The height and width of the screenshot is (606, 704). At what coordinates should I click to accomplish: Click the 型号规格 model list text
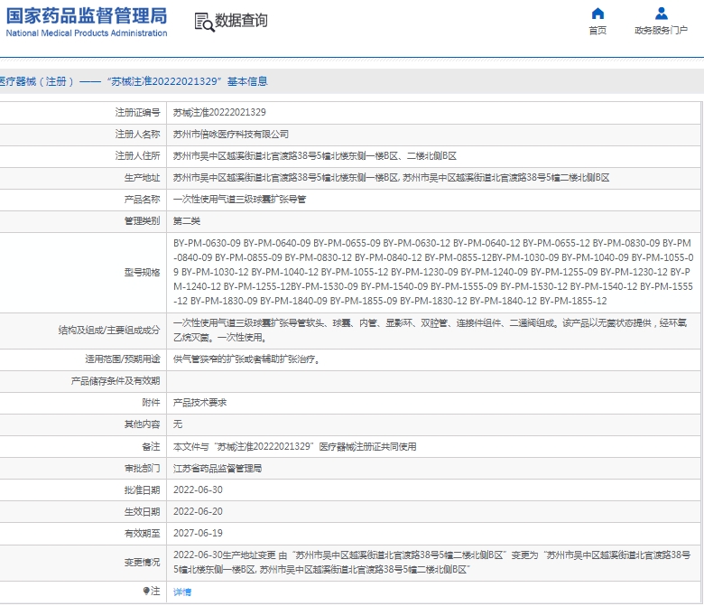[x=433, y=272]
